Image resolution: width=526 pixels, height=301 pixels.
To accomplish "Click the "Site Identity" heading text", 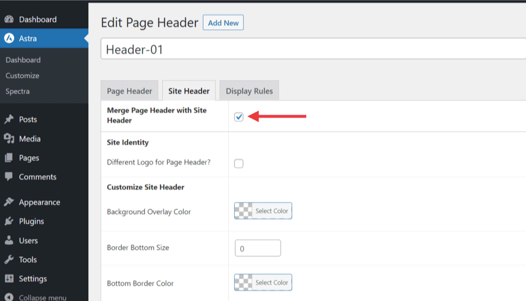I will point(128,142).
